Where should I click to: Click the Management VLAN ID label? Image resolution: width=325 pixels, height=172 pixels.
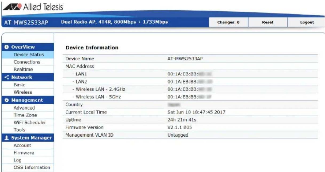89,135
